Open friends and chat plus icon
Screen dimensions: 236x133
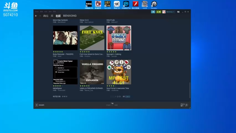tap(186, 105)
